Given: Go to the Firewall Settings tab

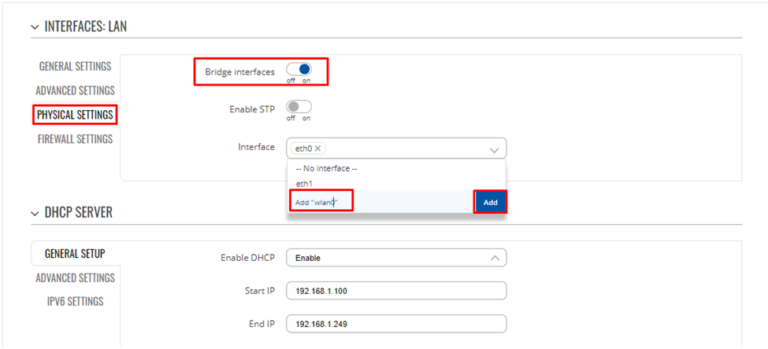Looking at the screenshot, I should pos(75,139).
